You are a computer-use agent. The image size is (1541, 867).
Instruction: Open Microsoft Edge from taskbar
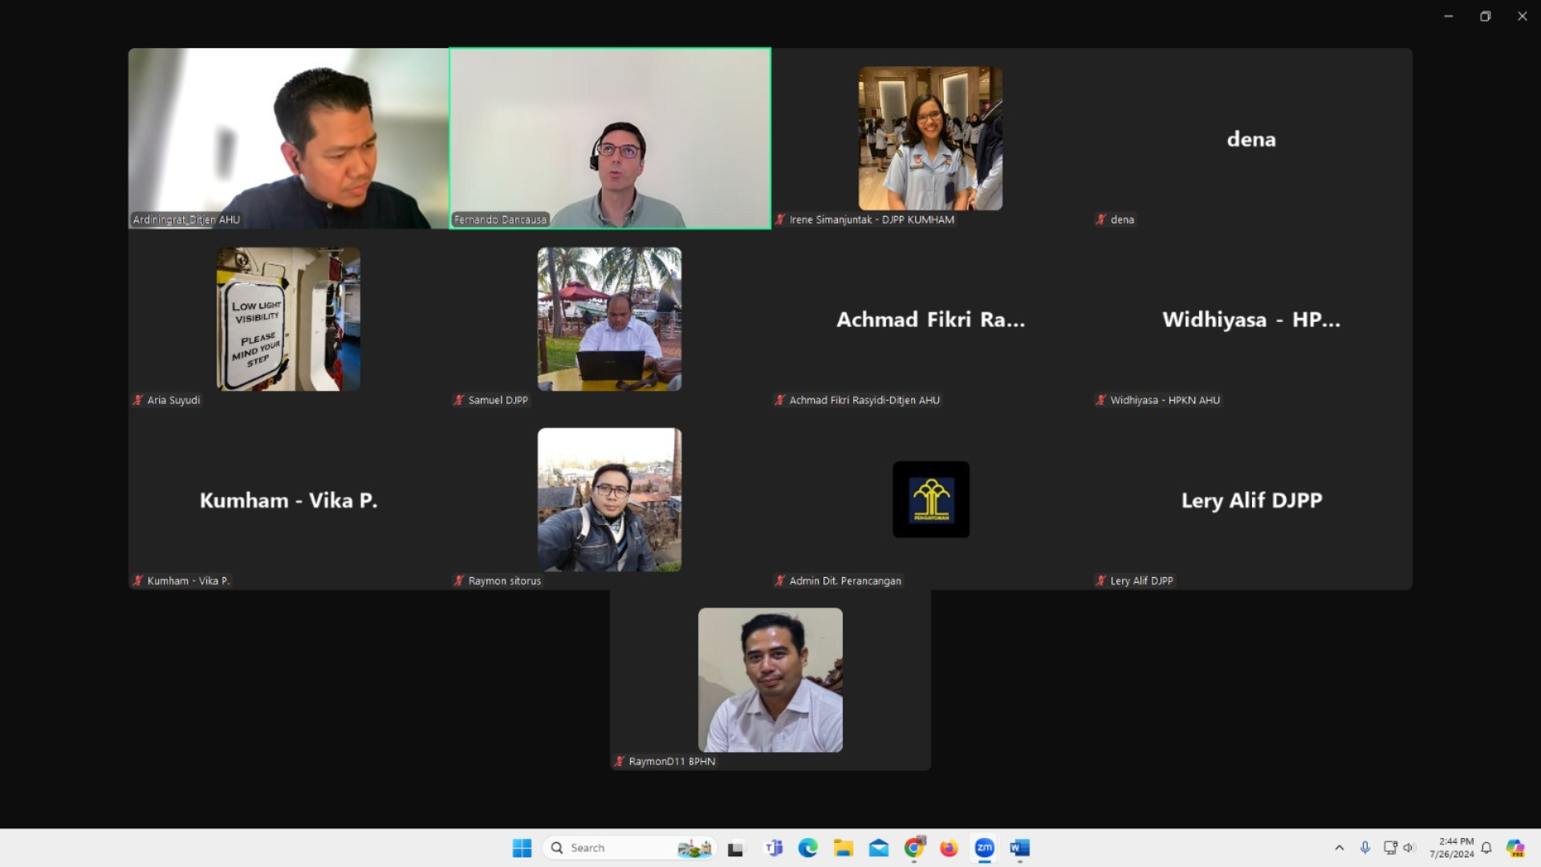click(x=808, y=848)
